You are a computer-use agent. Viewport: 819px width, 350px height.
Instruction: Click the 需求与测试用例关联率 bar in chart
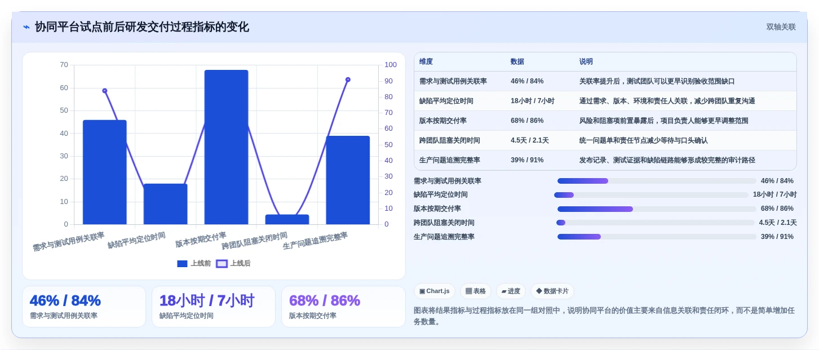105,172
